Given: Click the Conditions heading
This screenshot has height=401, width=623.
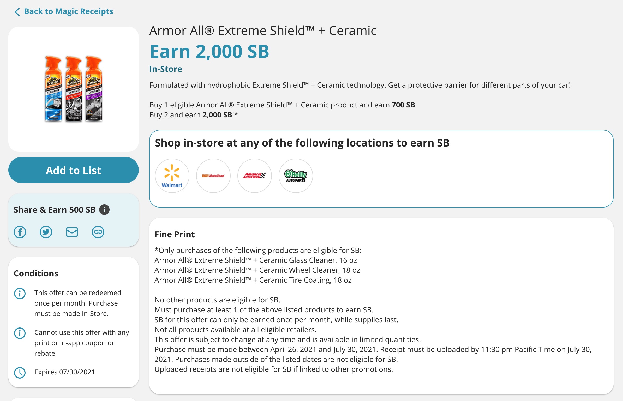Looking at the screenshot, I should [36, 274].
